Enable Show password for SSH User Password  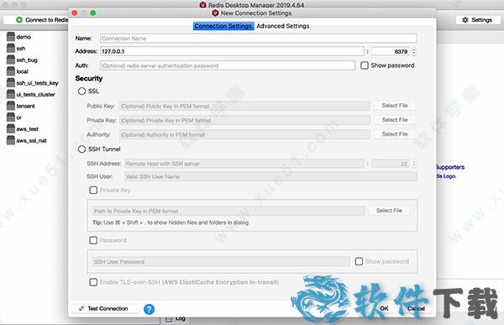[x=359, y=262]
